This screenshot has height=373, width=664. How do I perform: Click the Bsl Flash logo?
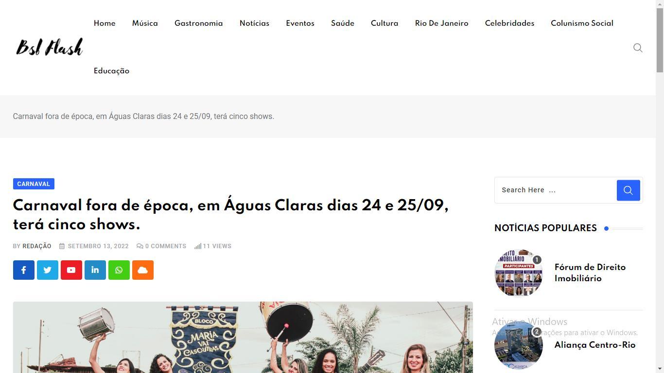tap(50, 47)
